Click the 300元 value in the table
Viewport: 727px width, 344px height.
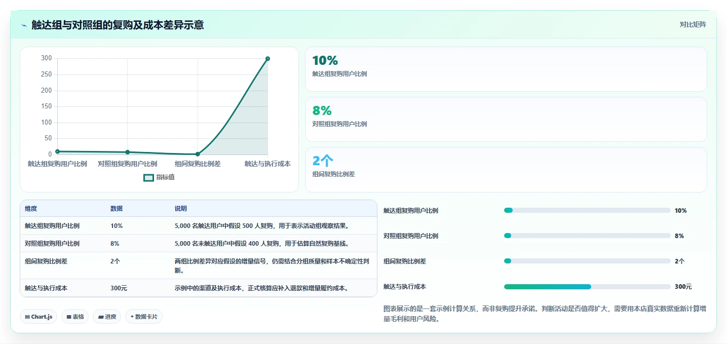tap(119, 288)
